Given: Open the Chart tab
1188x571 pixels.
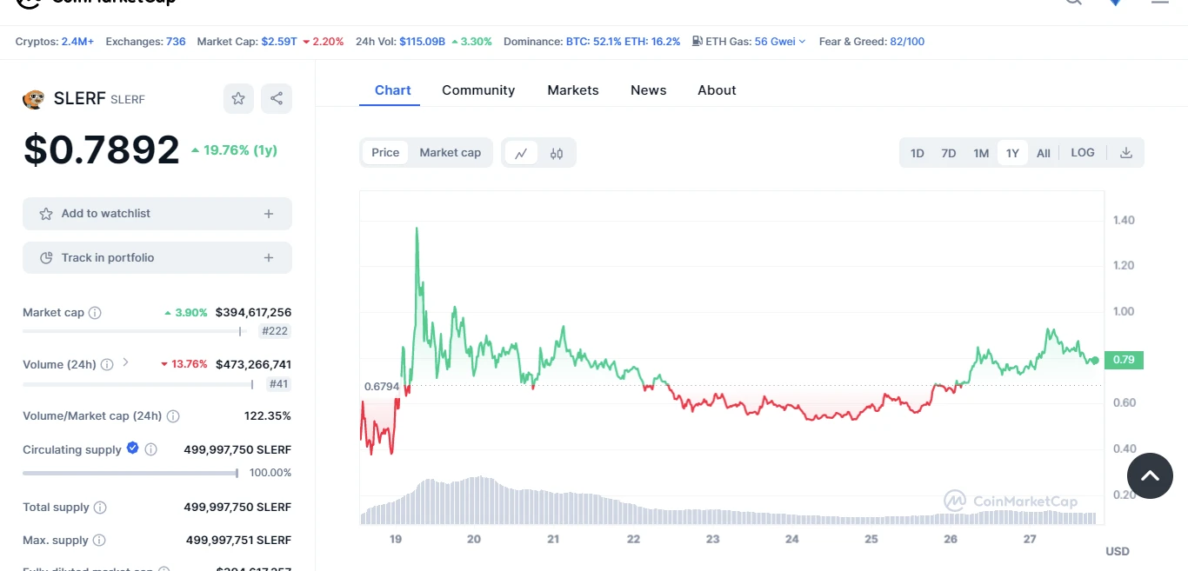Looking at the screenshot, I should point(393,90).
